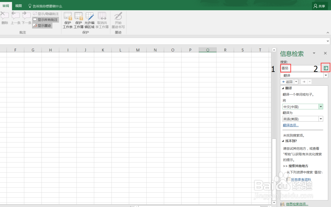Click the Delete comment icon

click(x=4, y=18)
